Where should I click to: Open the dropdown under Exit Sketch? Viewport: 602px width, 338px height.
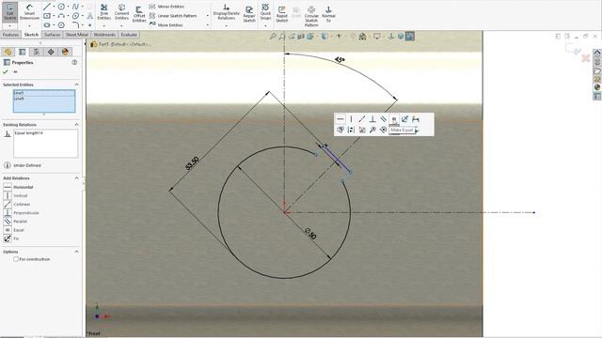point(10,25)
